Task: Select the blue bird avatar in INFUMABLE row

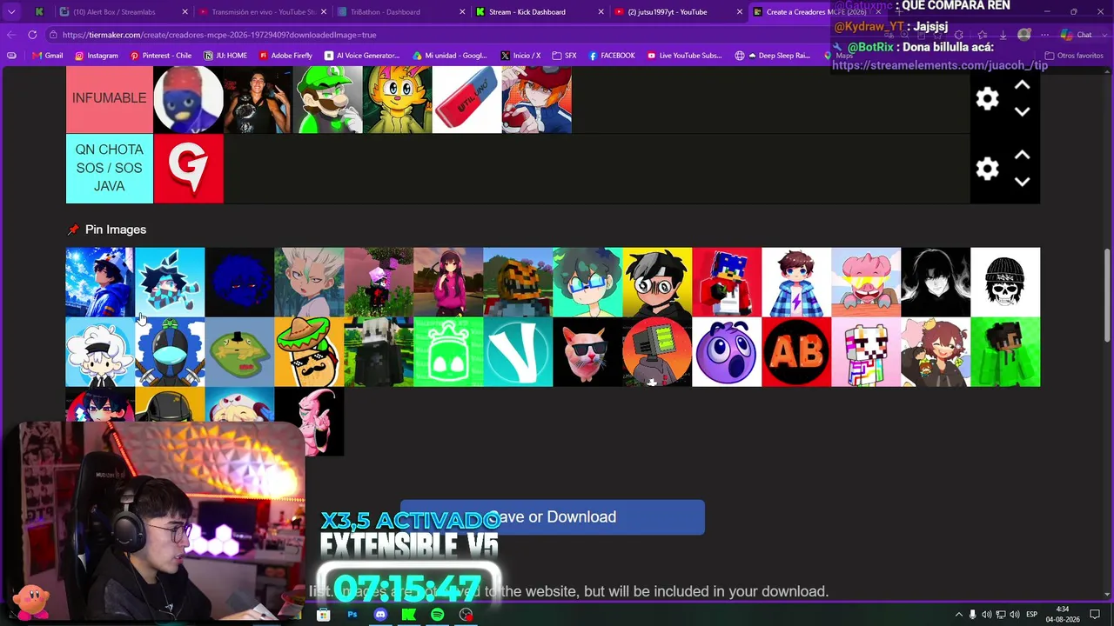Action: coord(189,99)
